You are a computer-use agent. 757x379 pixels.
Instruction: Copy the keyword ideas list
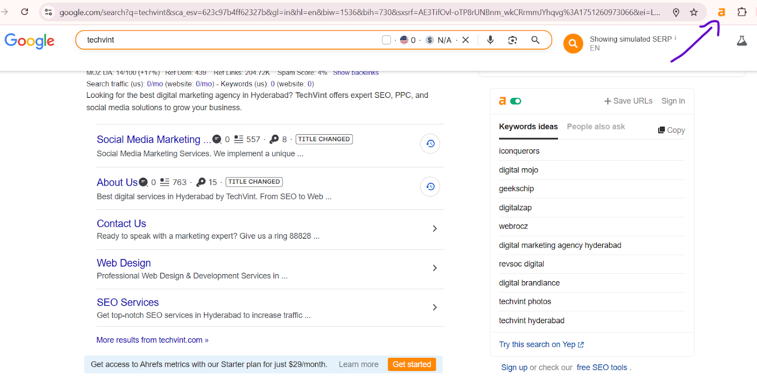671,130
